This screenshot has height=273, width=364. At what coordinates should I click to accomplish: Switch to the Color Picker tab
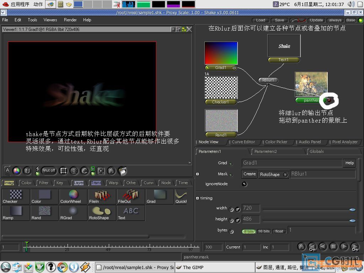pyautogui.click(x=276, y=142)
